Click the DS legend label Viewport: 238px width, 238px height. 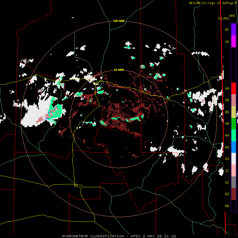tap(227, 159)
